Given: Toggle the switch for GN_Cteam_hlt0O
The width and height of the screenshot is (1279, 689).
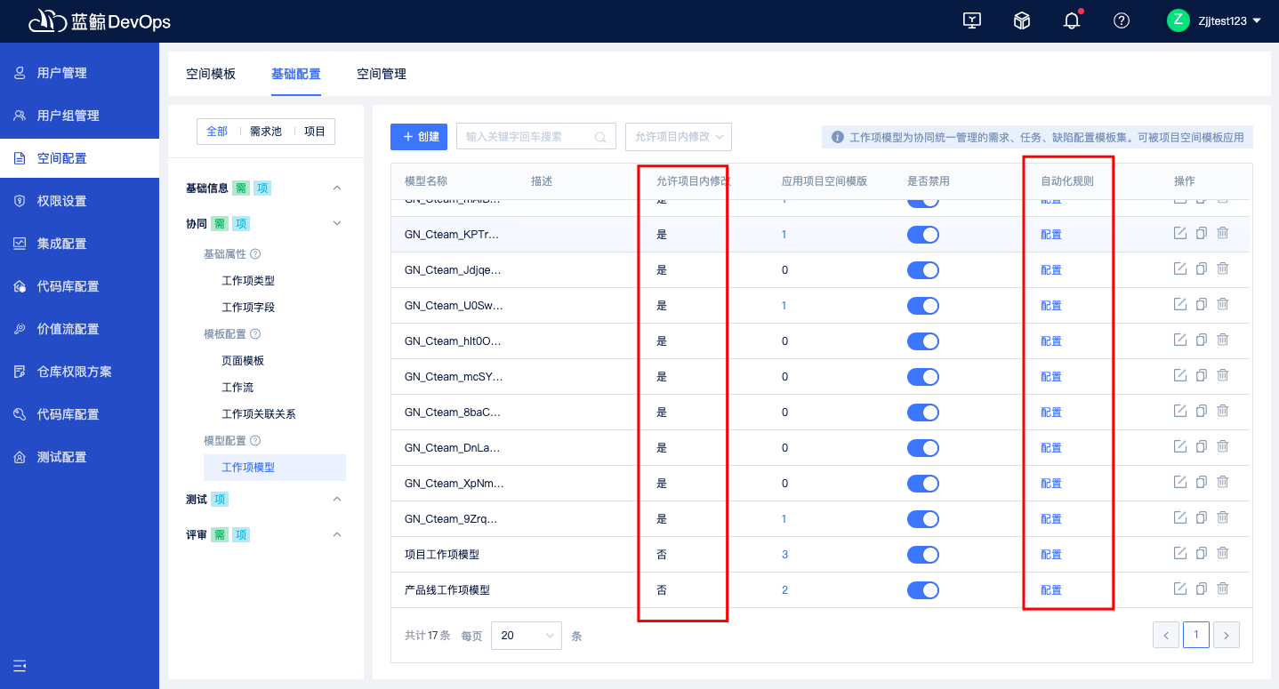Looking at the screenshot, I should (923, 341).
